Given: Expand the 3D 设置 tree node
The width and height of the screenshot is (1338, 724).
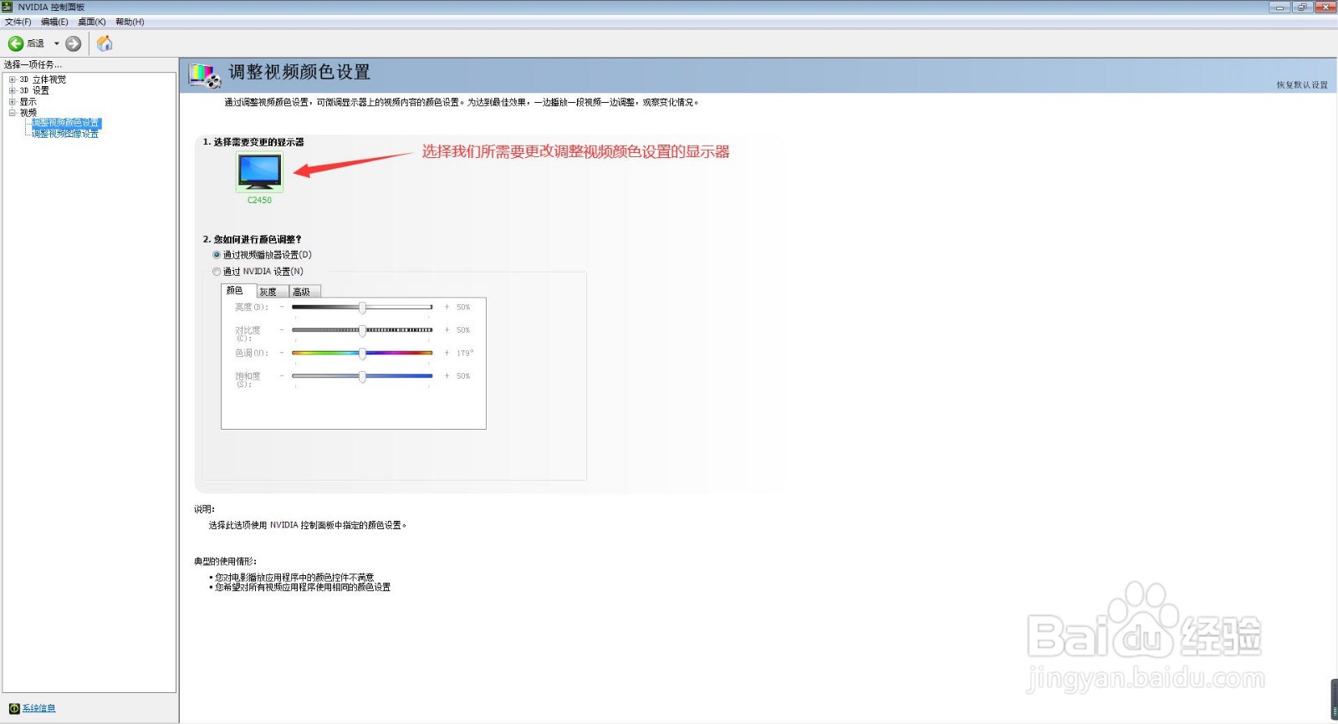Looking at the screenshot, I should pos(13,90).
